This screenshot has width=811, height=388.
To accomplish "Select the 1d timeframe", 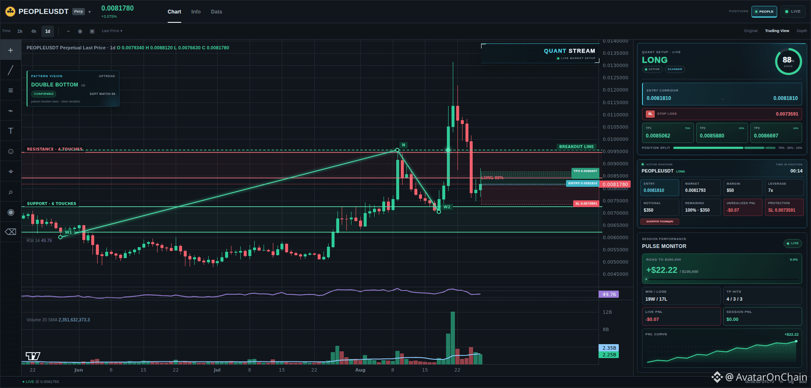I will pos(48,31).
